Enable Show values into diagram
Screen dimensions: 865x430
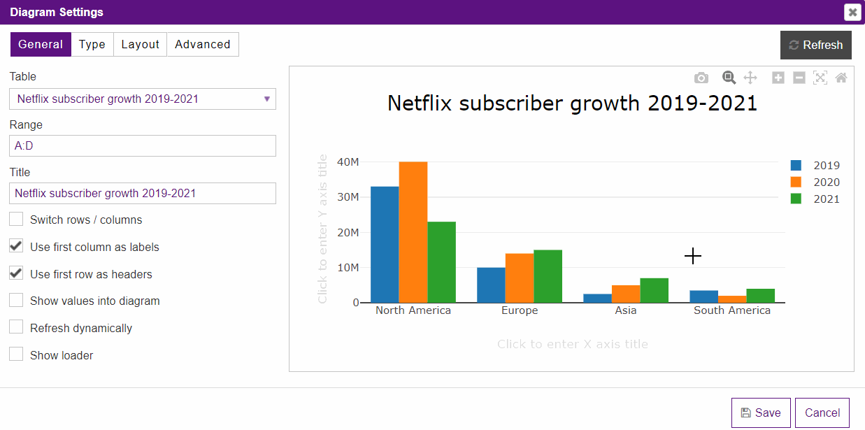[16, 301]
